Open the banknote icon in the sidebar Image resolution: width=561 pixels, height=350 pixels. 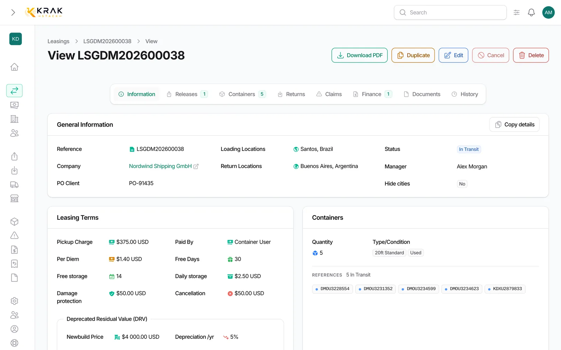click(x=14, y=105)
